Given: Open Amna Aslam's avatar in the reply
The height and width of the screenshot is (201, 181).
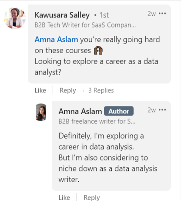Looking at the screenshot, I should 41,112.
